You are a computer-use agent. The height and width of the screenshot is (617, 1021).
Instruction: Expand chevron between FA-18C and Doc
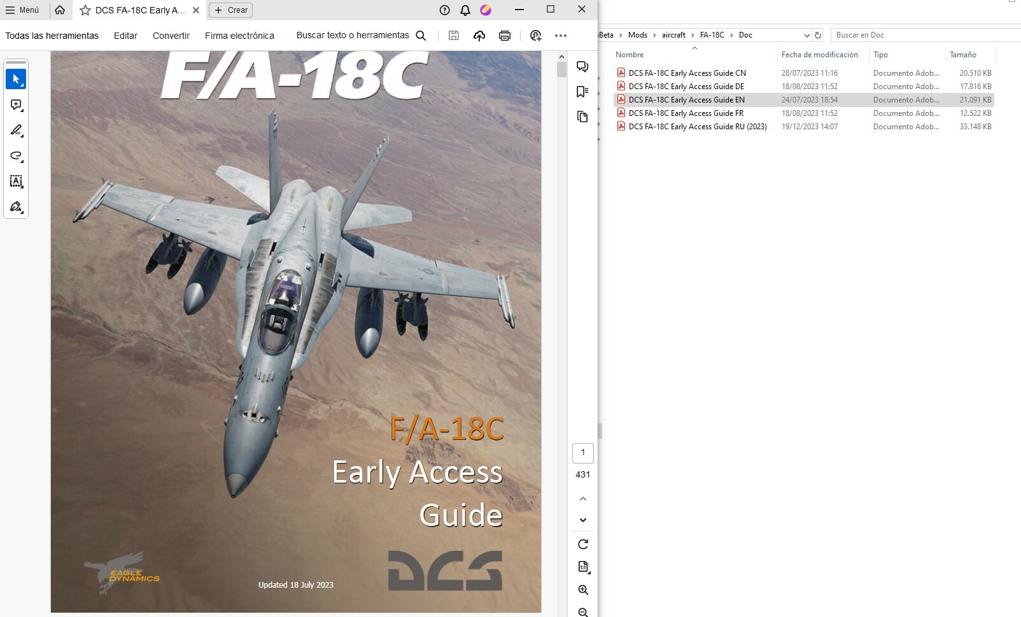[731, 35]
